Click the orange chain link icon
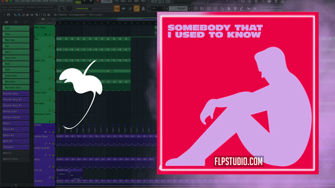Screen dimensions: 335x188 [137, 9]
